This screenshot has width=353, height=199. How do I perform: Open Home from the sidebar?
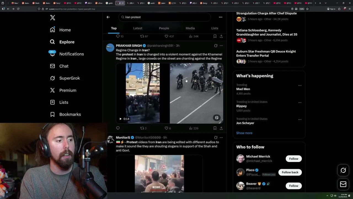tap(60, 30)
